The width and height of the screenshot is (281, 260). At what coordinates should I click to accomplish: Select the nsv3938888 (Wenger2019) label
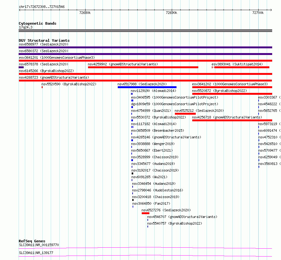153,144
